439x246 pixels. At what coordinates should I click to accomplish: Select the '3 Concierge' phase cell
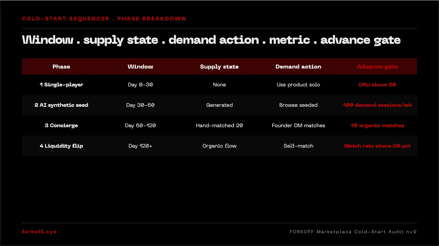coord(61,125)
